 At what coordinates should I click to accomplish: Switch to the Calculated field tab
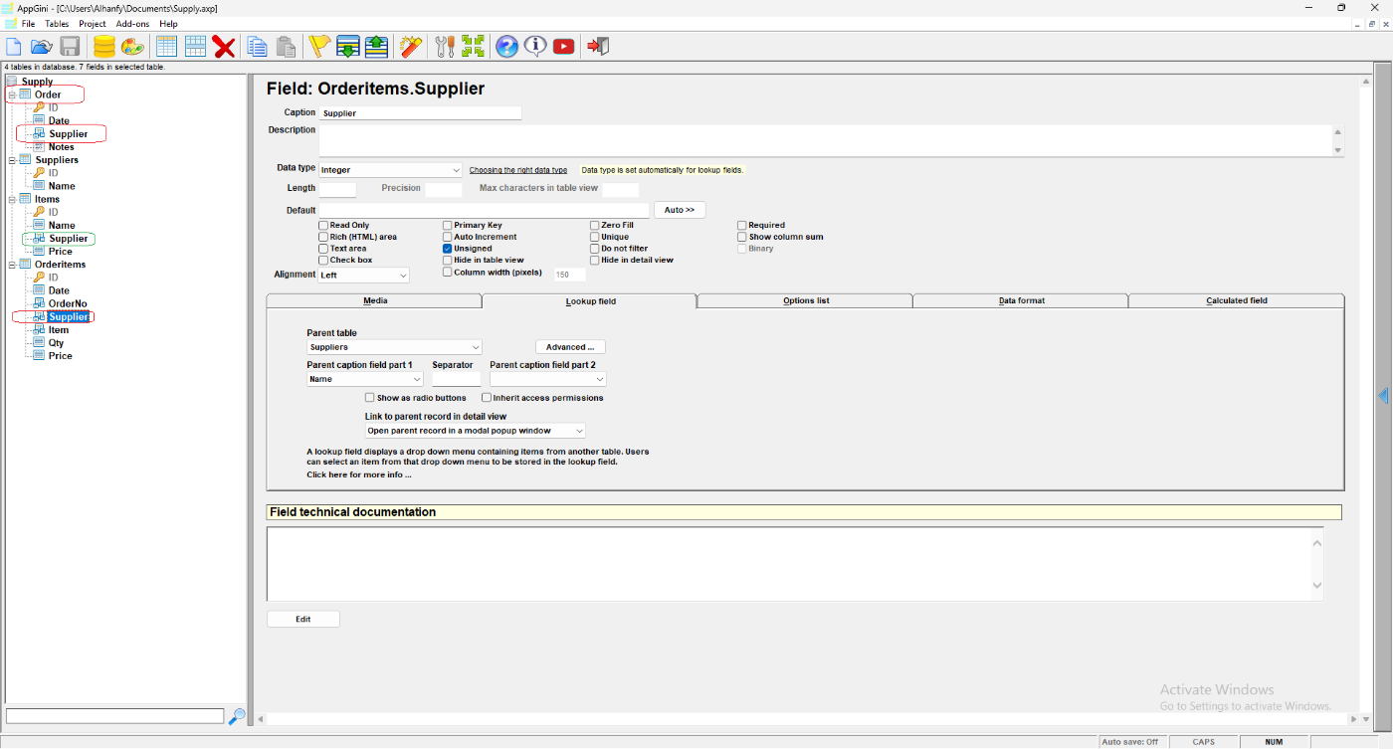[x=1237, y=300]
